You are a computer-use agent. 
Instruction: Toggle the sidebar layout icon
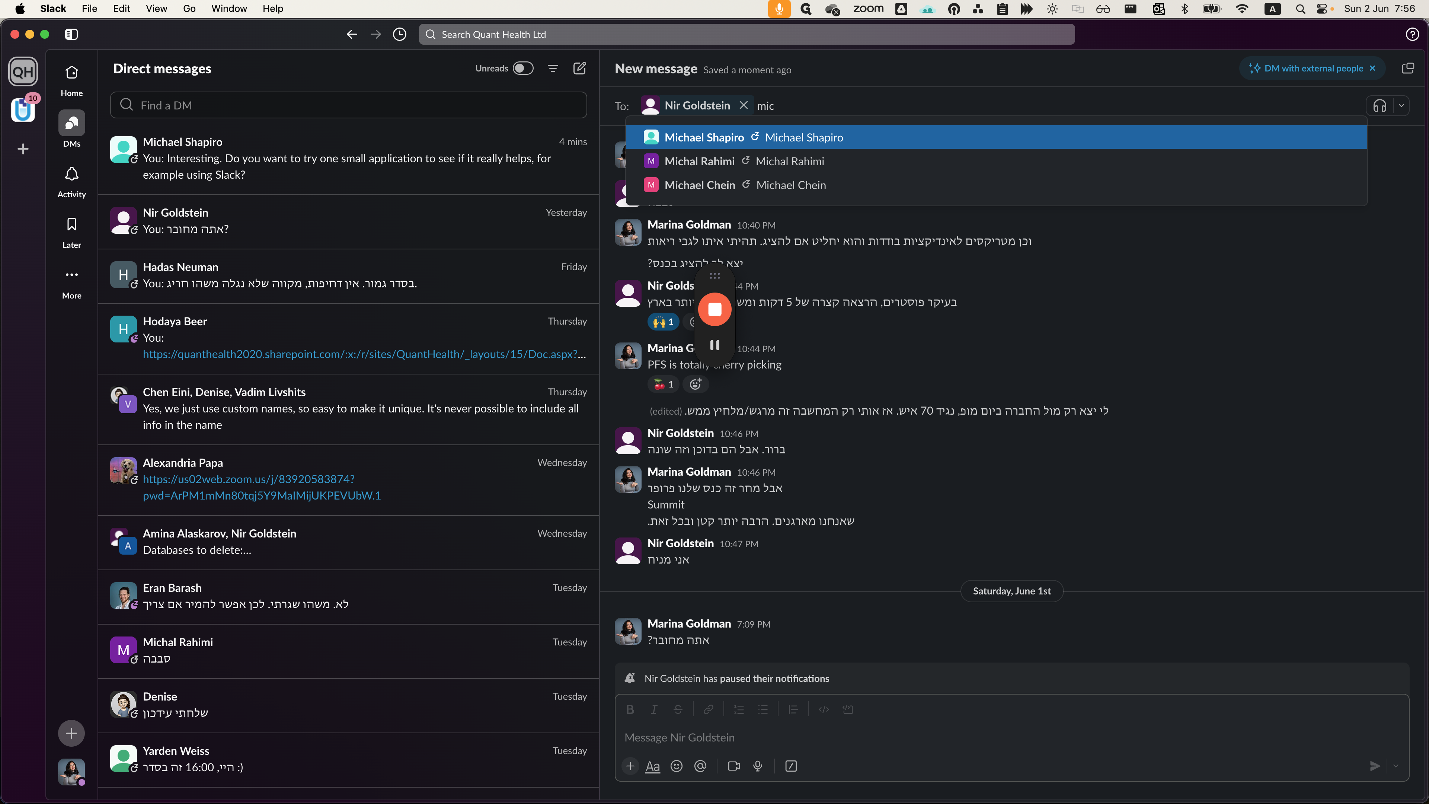[x=71, y=34]
